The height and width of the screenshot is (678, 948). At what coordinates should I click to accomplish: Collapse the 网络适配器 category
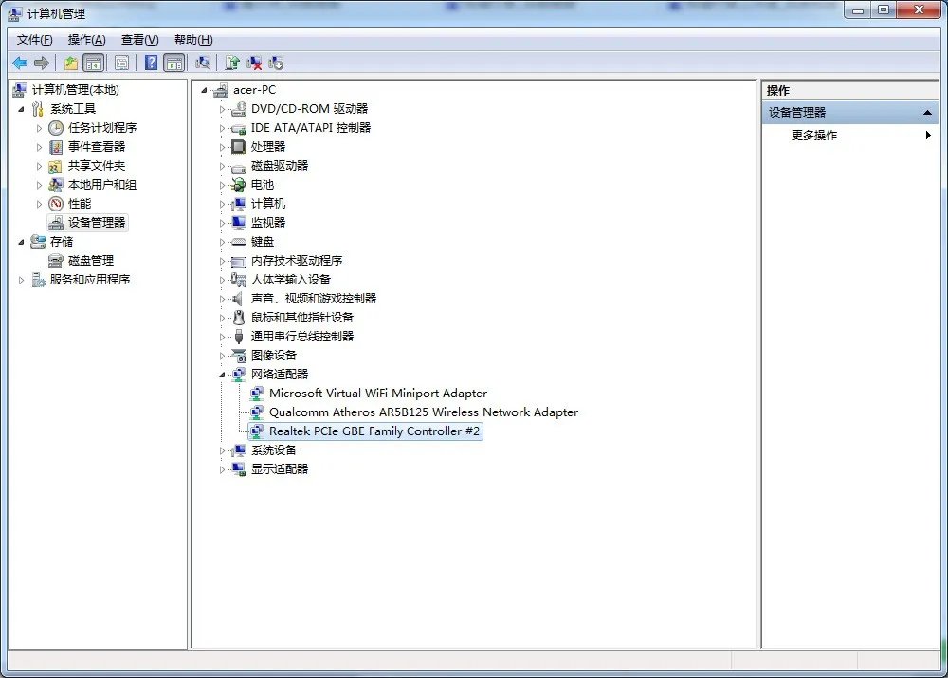[x=223, y=375]
